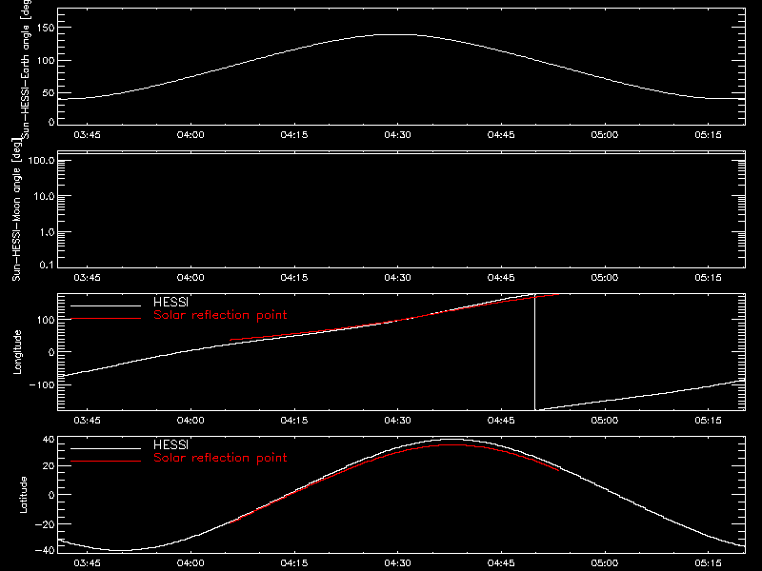Click white HESSI legend line in Longitude plot
This screenshot has height=571, width=762.
[106, 305]
